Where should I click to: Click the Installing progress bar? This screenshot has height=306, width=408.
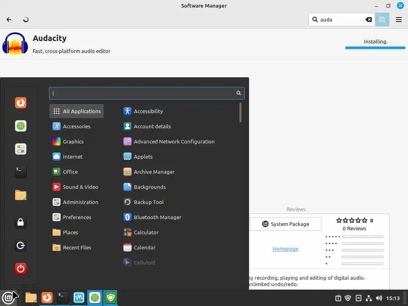coord(375,48)
